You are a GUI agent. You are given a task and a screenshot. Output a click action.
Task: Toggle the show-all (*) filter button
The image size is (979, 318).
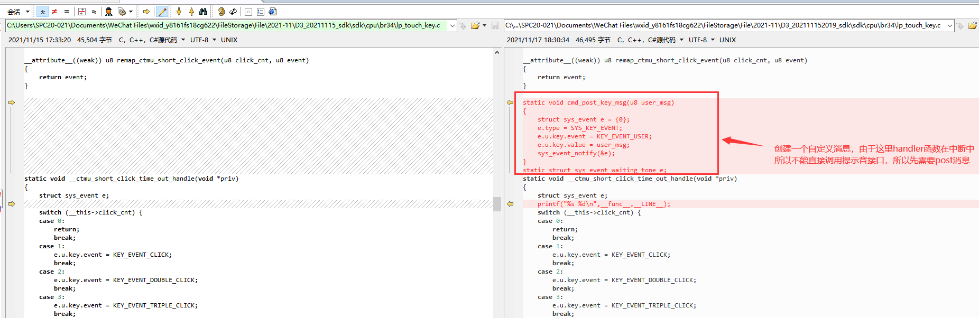(43, 12)
